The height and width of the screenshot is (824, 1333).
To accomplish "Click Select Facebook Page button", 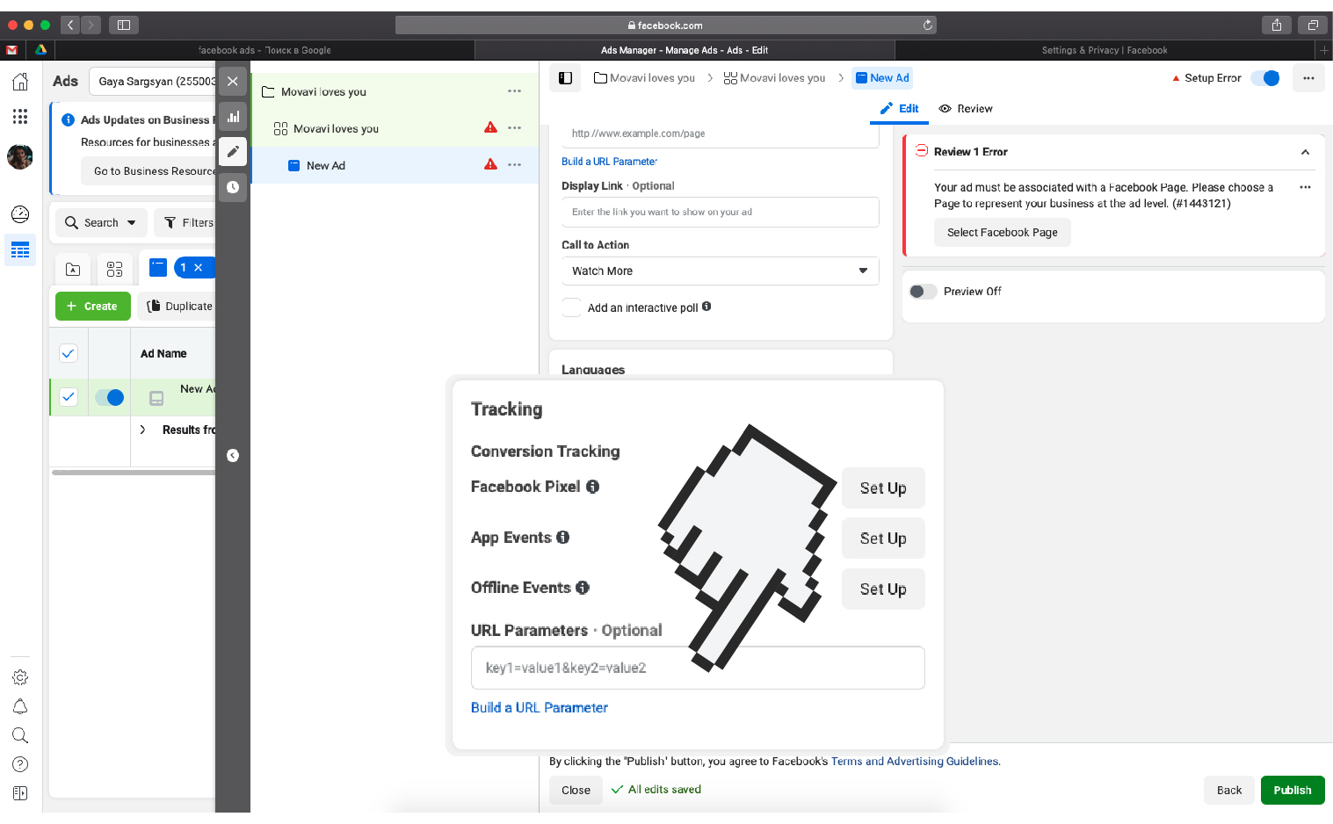I will point(1002,233).
